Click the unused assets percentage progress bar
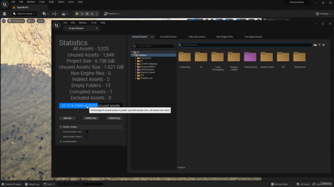 click(x=91, y=105)
